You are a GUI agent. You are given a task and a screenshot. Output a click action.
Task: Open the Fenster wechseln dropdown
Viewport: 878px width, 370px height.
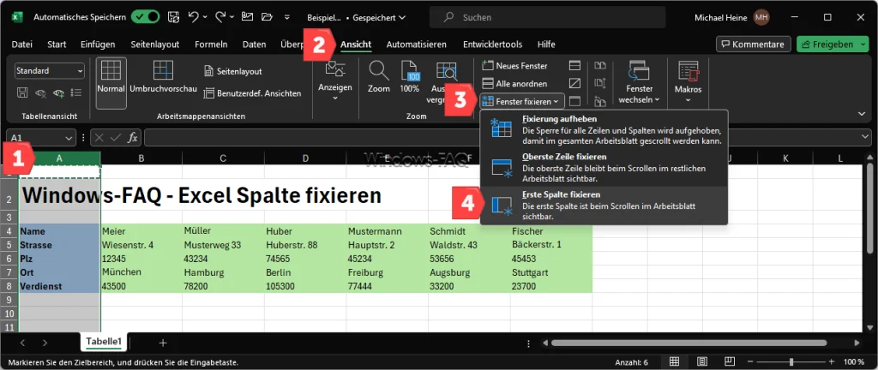click(x=639, y=83)
